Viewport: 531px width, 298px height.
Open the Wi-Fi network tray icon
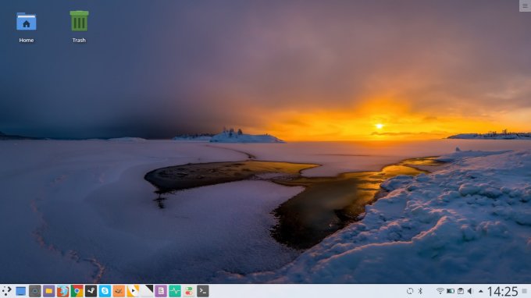point(440,291)
